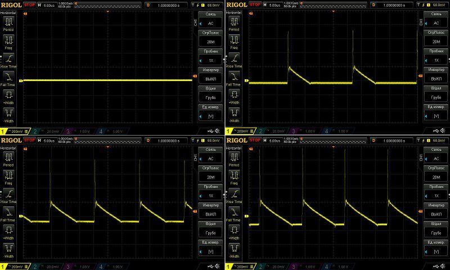
Task: Expand Пробник 1X options in bottom-right scope
Action: point(436,192)
